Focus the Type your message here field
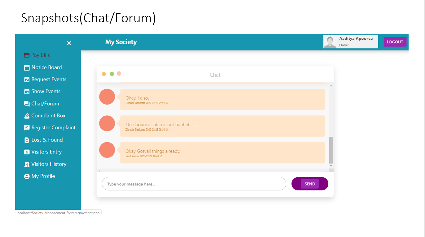The image size is (425, 237). (194, 184)
